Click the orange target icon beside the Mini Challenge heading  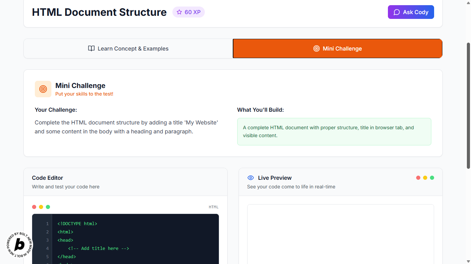(43, 89)
